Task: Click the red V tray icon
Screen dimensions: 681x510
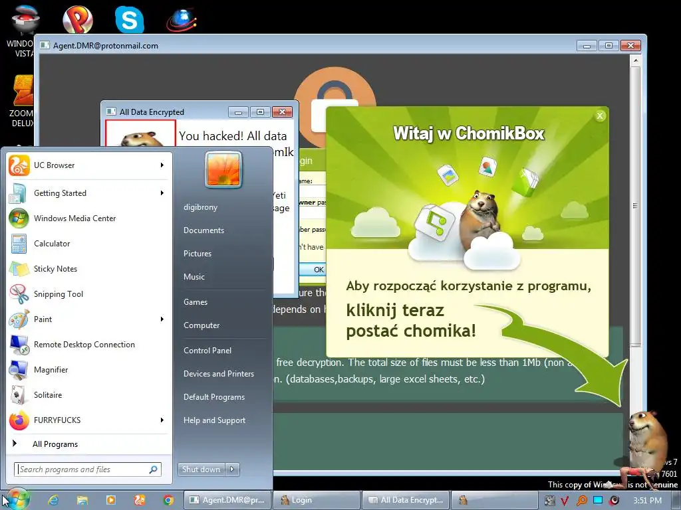Action: coord(565,501)
